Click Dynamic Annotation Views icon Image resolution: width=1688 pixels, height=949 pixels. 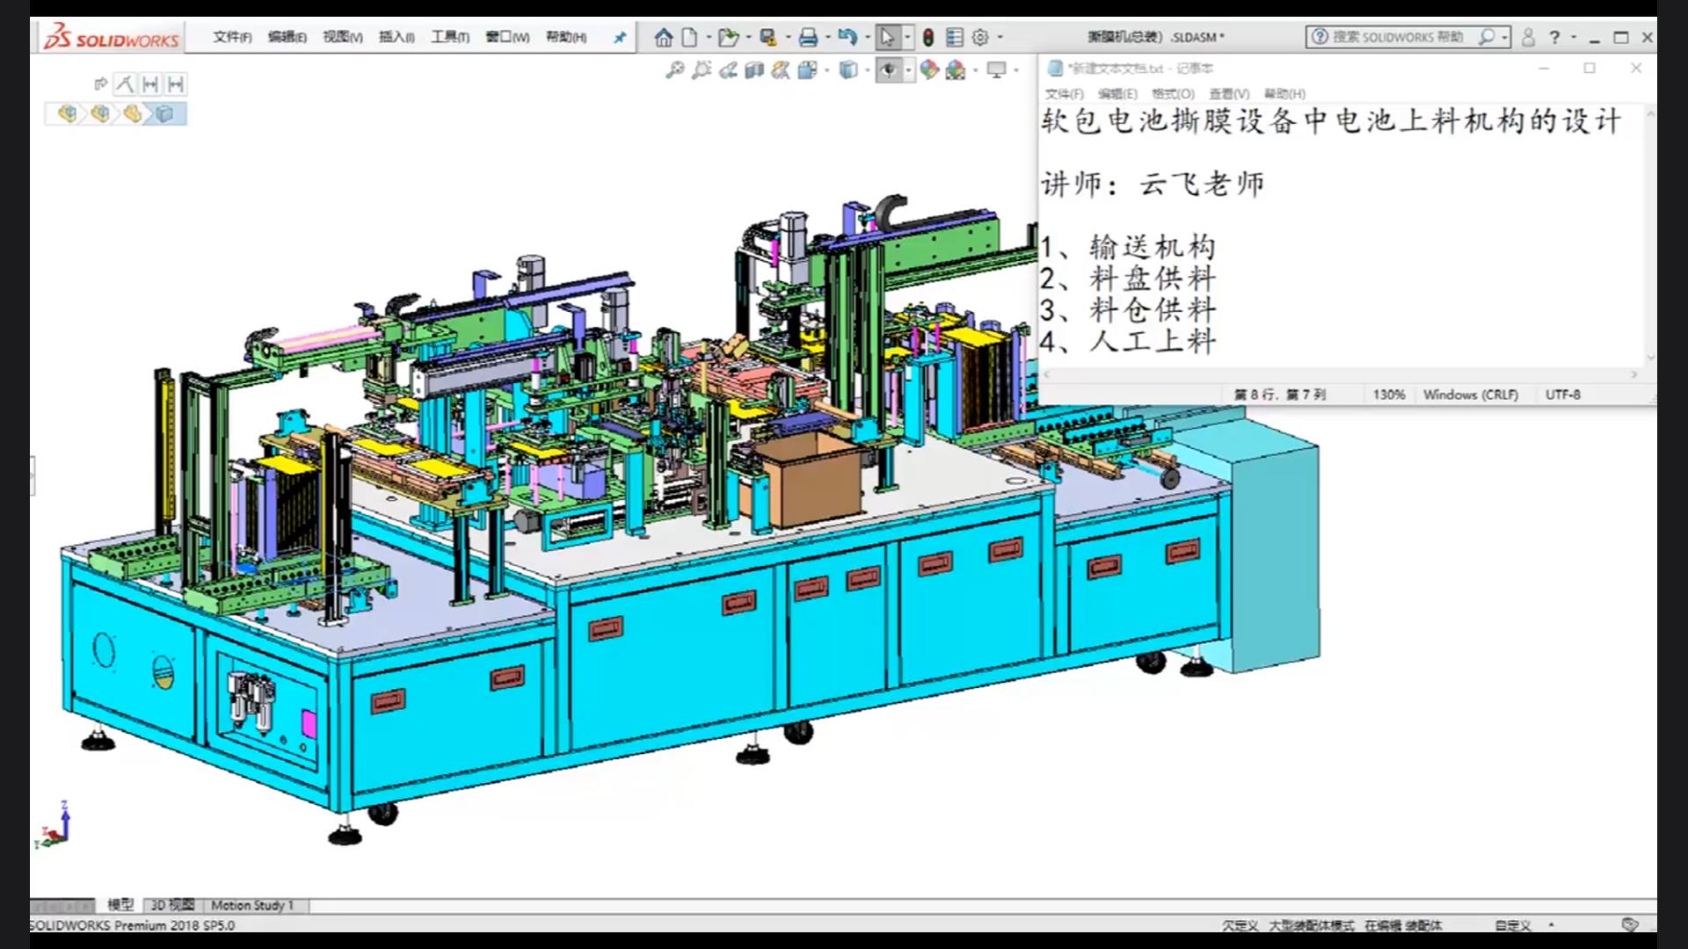[x=781, y=70]
